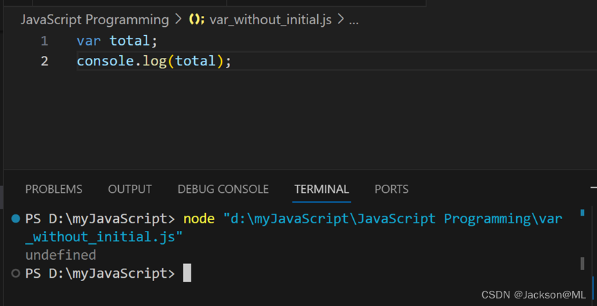The width and height of the screenshot is (597, 306).
Task: Expand chevron after JavaScript Programming breadcrumb
Action: (x=180, y=20)
